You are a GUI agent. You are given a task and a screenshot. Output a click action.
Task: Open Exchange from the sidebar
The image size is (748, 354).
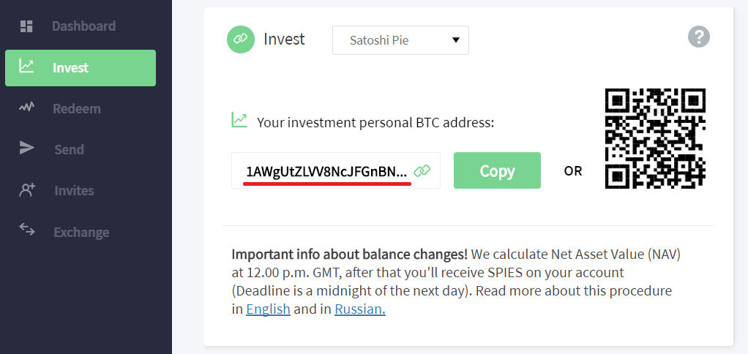(x=81, y=233)
